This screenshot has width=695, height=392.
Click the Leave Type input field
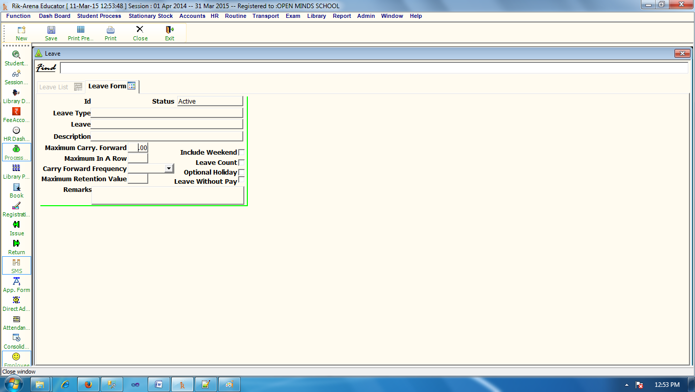point(167,113)
